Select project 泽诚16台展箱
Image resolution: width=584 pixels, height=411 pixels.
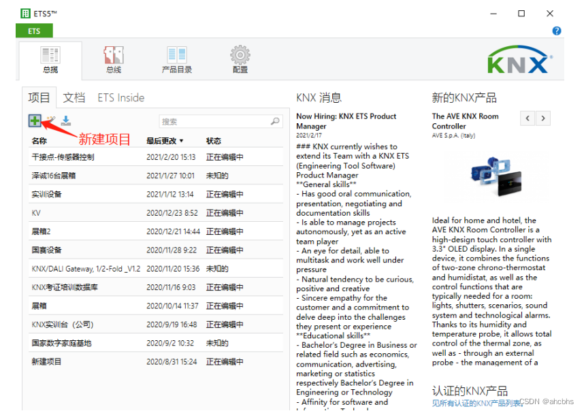[156, 176]
